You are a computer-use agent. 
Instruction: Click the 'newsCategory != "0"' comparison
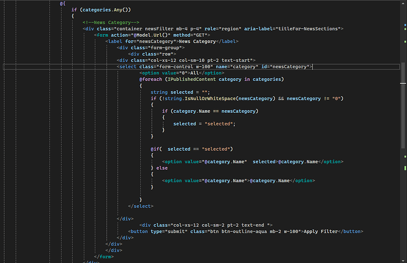click(314, 99)
